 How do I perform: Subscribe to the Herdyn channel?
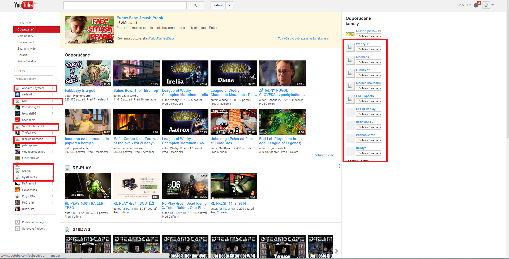pyautogui.click(x=369, y=153)
